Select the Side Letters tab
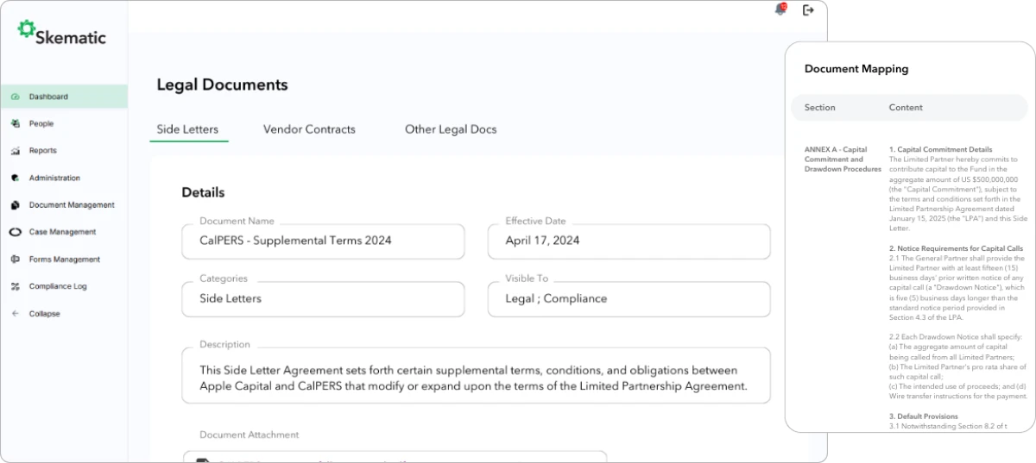Screen dimensions: 1036x463 (187, 129)
